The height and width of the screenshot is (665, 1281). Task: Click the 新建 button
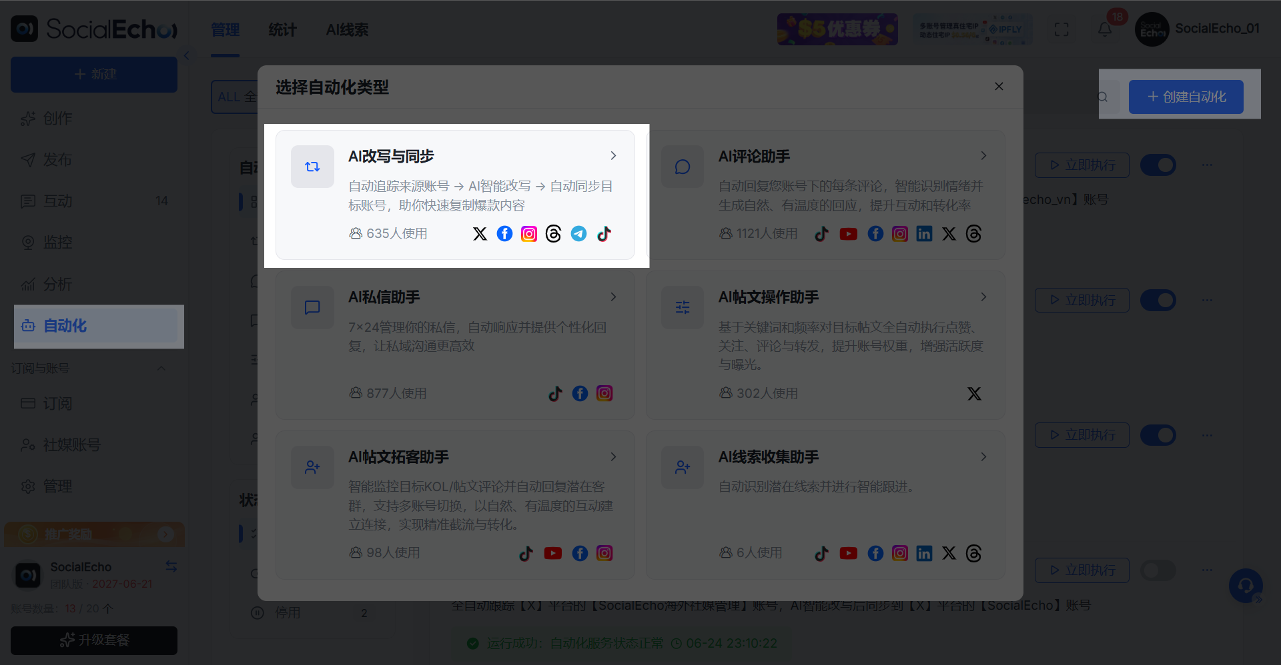click(x=94, y=74)
